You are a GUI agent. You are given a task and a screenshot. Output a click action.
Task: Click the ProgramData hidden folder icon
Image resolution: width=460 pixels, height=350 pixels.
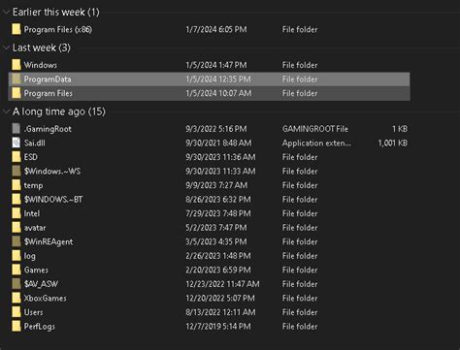click(16, 80)
